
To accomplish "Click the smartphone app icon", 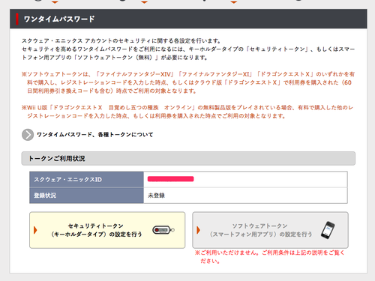I will (x=328, y=230).
